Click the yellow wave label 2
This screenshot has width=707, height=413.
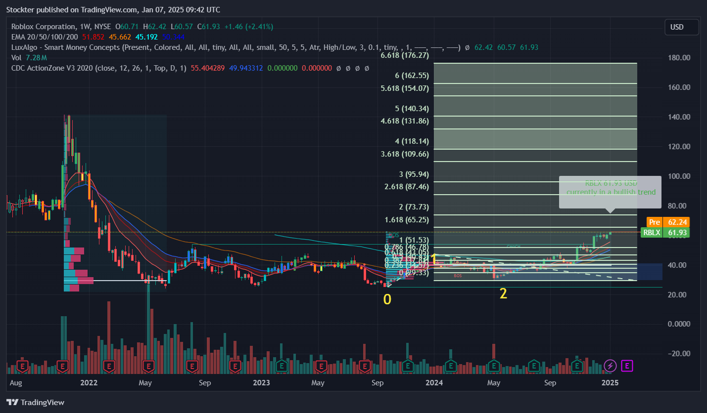(x=503, y=294)
